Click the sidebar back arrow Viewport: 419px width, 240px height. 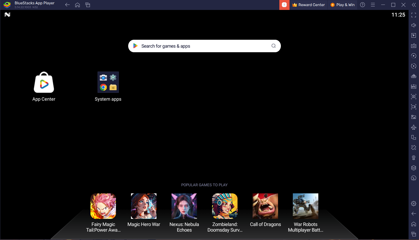pyautogui.click(x=414, y=214)
